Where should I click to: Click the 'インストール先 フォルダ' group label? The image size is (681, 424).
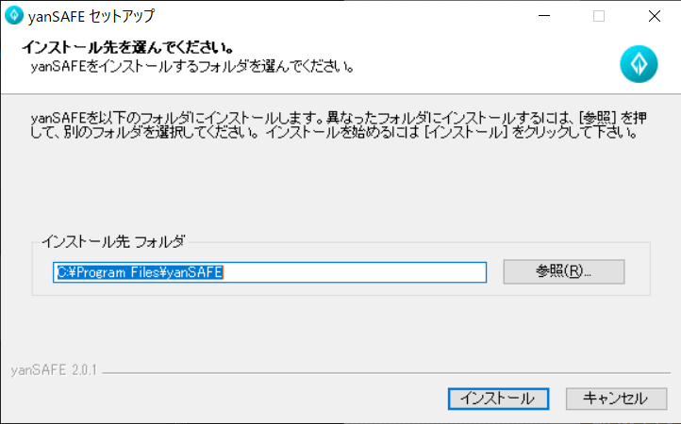[x=112, y=241]
